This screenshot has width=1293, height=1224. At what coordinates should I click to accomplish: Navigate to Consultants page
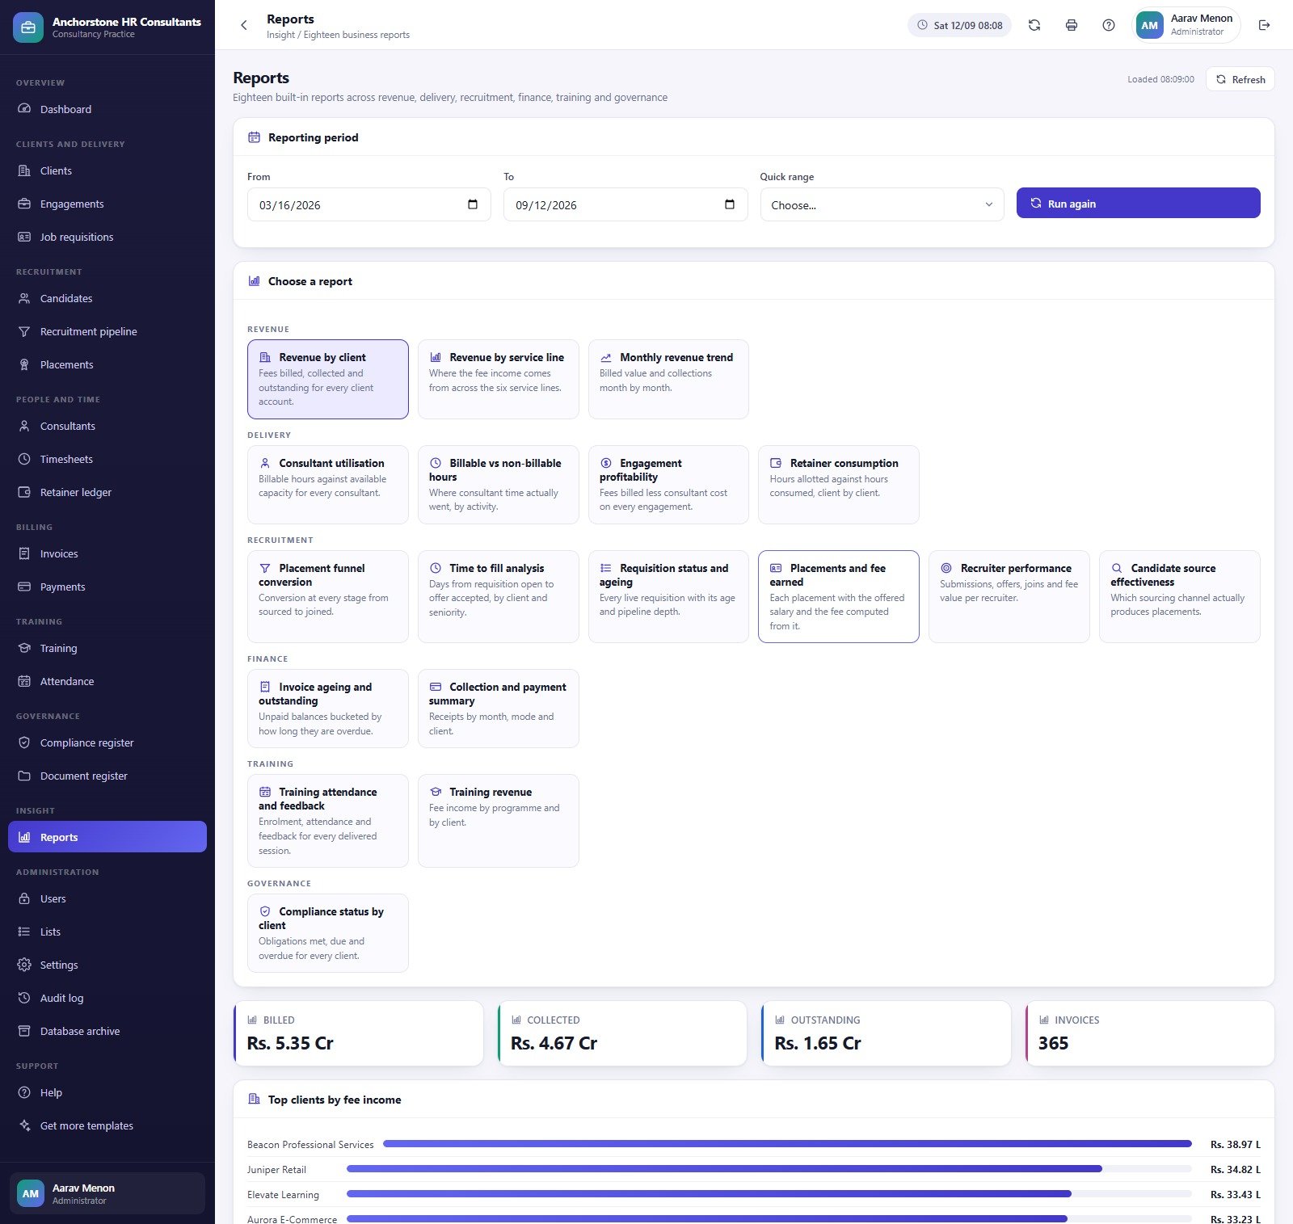(x=107, y=426)
